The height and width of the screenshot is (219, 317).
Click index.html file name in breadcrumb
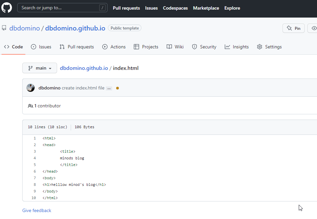coord(126,68)
